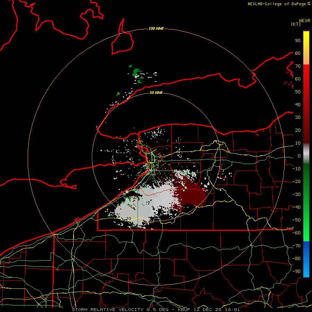Click the positive 70 knot scale label
Image resolution: width=312 pixels, height=312 pixels.
coord(298,66)
